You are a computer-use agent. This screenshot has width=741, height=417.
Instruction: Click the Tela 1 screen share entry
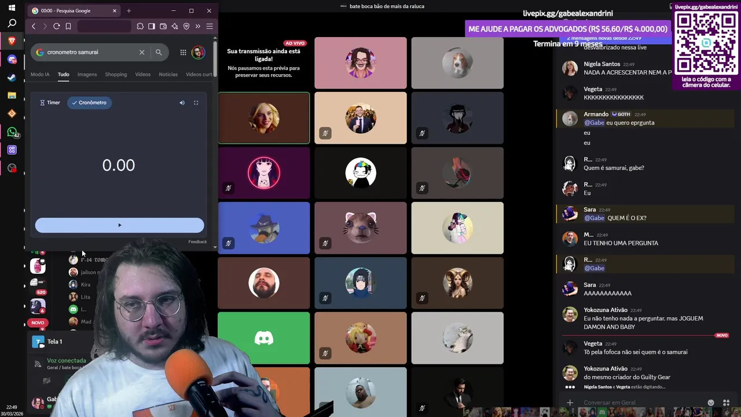point(55,342)
